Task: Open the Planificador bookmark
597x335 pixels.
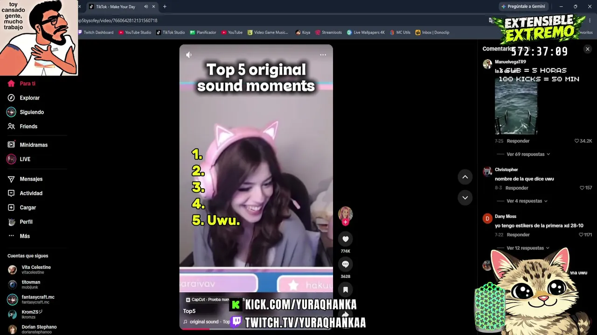Action: click(x=203, y=33)
